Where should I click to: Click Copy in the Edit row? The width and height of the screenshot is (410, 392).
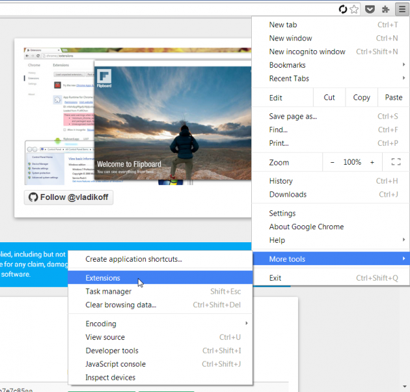(362, 97)
